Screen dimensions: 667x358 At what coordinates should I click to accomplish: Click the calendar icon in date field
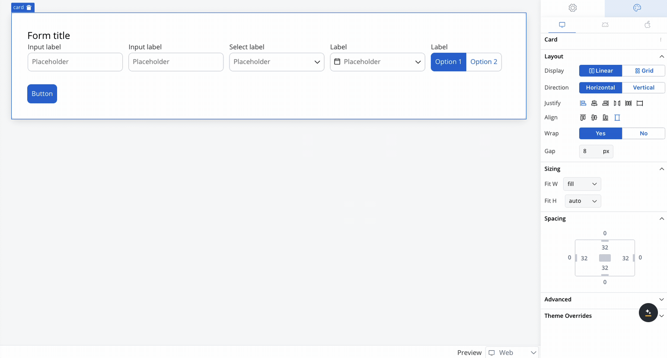tap(337, 62)
